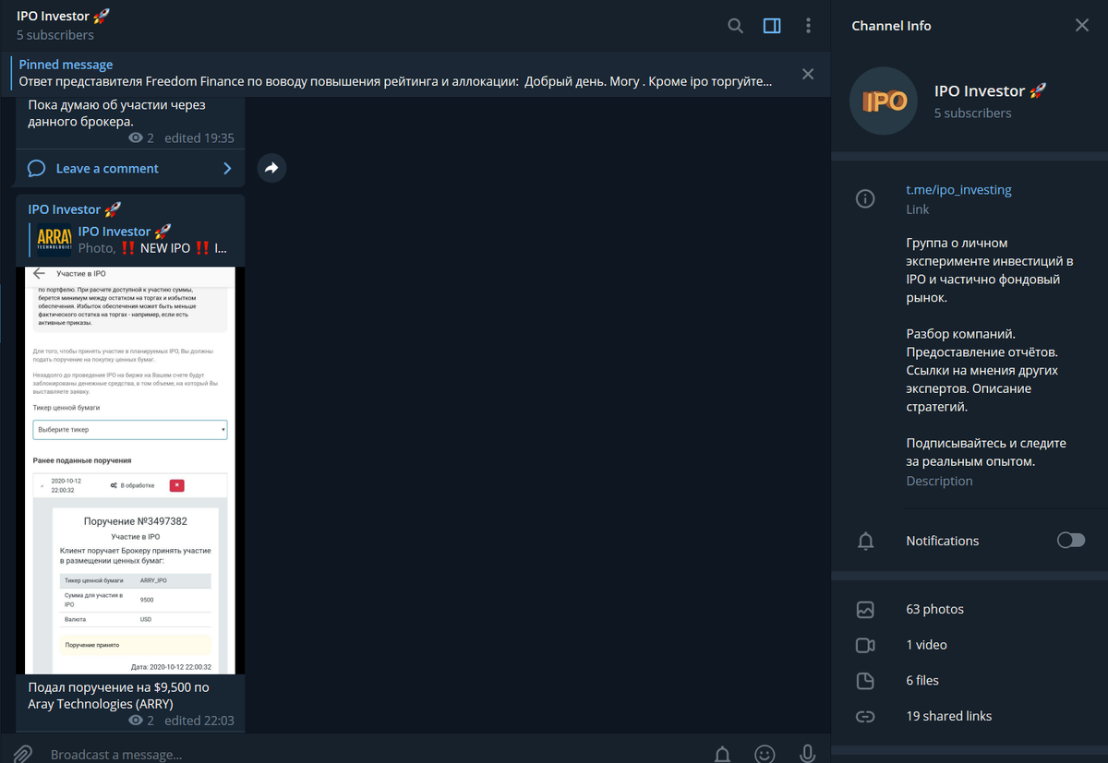
Task: Click the t.me/ipo_investing link
Action: tap(958, 189)
